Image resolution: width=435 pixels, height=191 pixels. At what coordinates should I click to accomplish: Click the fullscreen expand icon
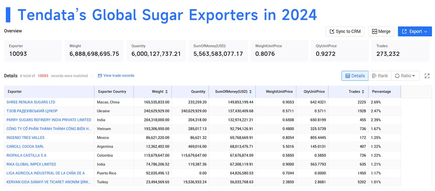pos(427,76)
